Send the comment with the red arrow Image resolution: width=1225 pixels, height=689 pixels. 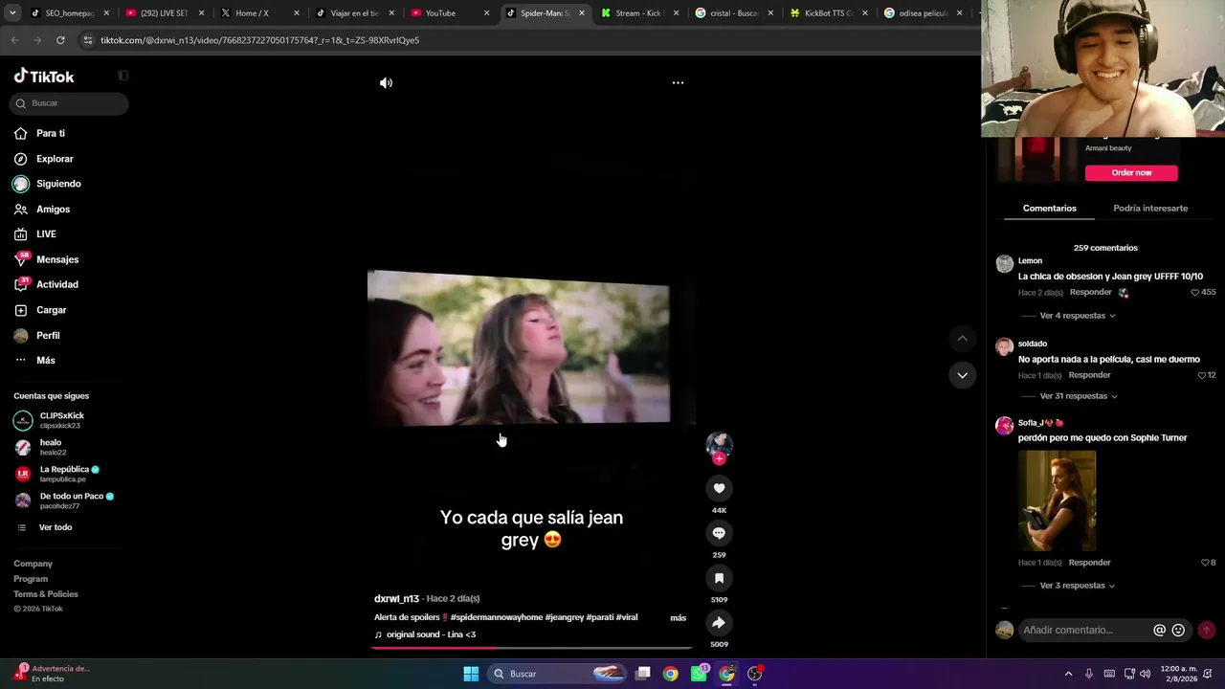pos(1206,630)
